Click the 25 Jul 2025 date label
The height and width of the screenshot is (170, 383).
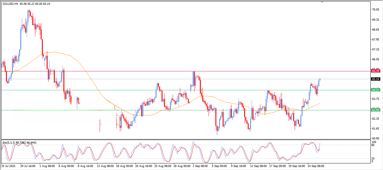[9, 166]
